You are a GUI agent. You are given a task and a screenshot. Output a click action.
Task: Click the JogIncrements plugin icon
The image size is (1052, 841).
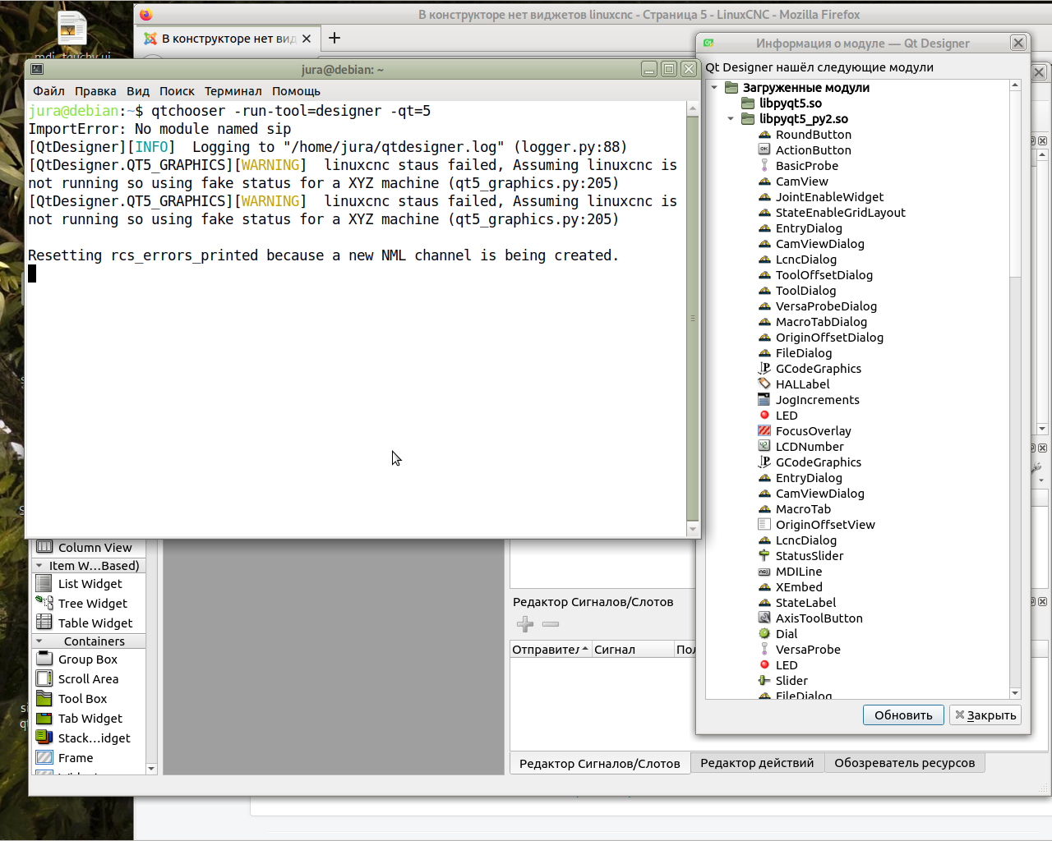764,400
